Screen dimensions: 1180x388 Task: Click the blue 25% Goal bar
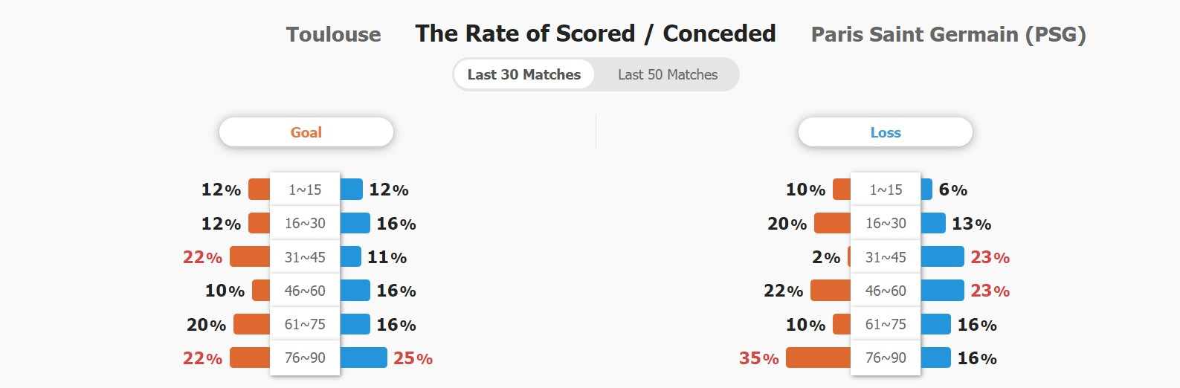point(364,358)
